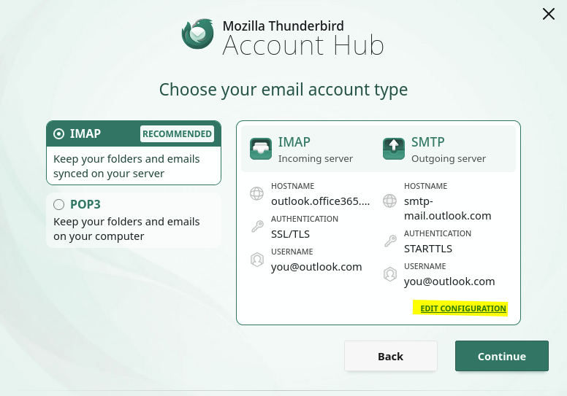The image size is (567, 396).
Task: Click the Recommended badge on IMAP
Action: pos(177,134)
